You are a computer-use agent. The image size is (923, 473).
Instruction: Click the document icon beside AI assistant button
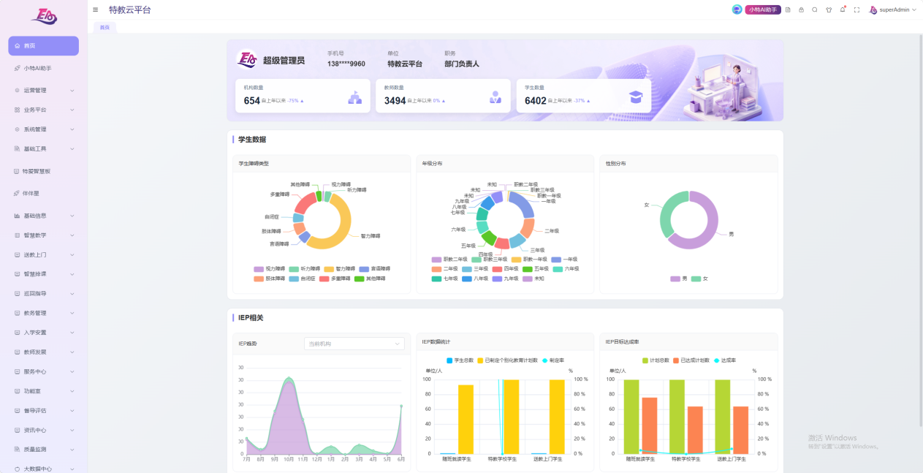coord(788,10)
